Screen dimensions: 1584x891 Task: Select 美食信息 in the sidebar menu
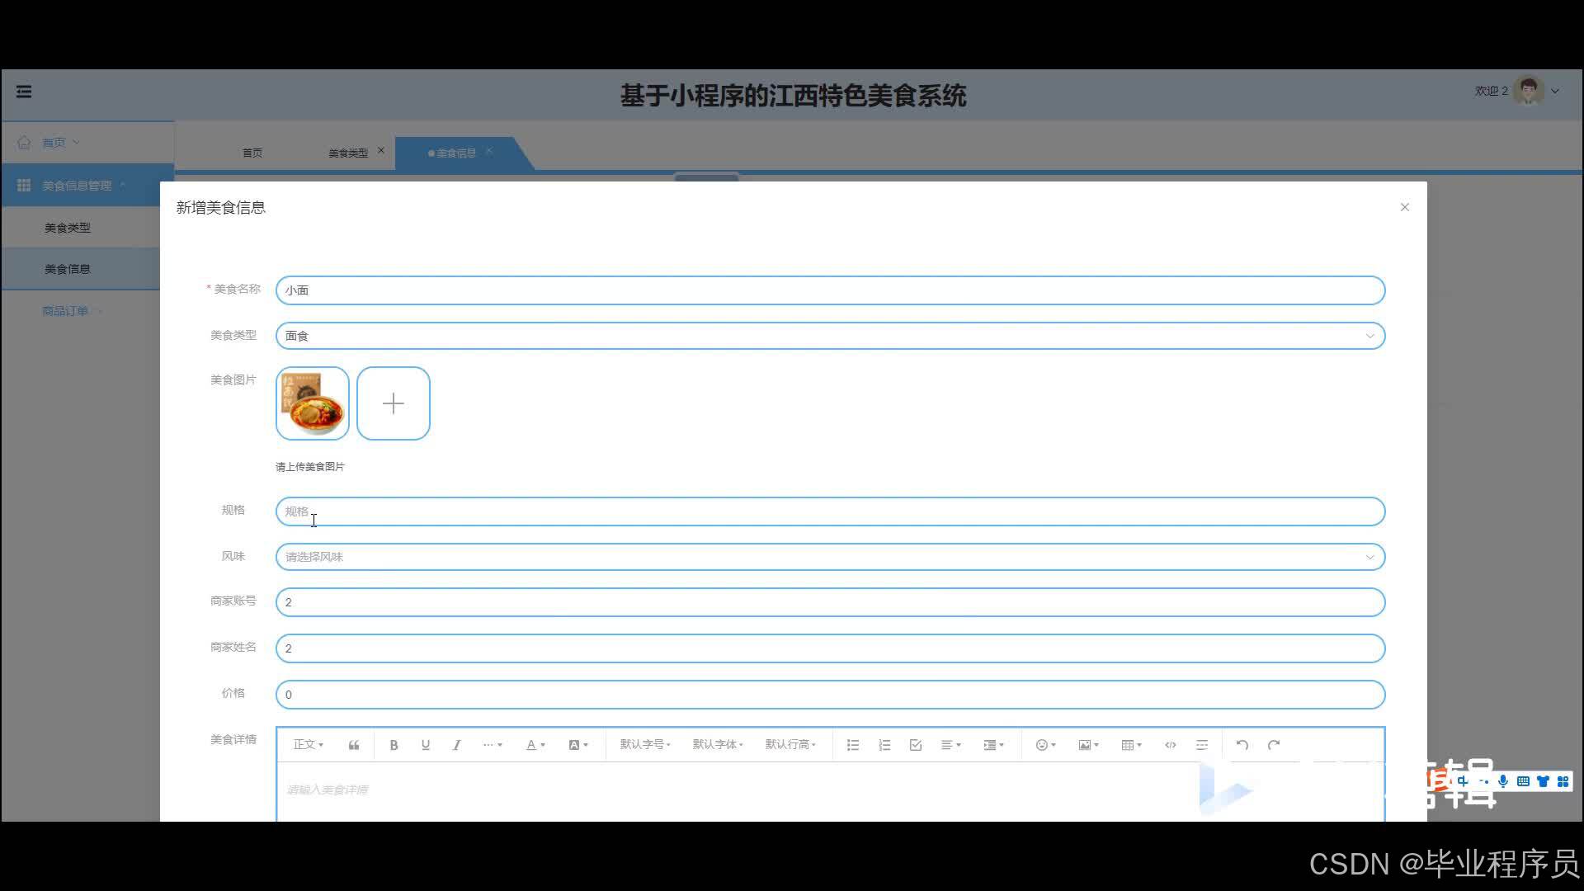tap(68, 269)
